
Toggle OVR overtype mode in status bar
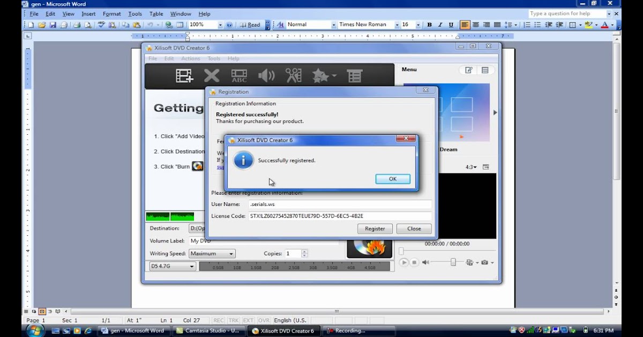tap(264, 320)
